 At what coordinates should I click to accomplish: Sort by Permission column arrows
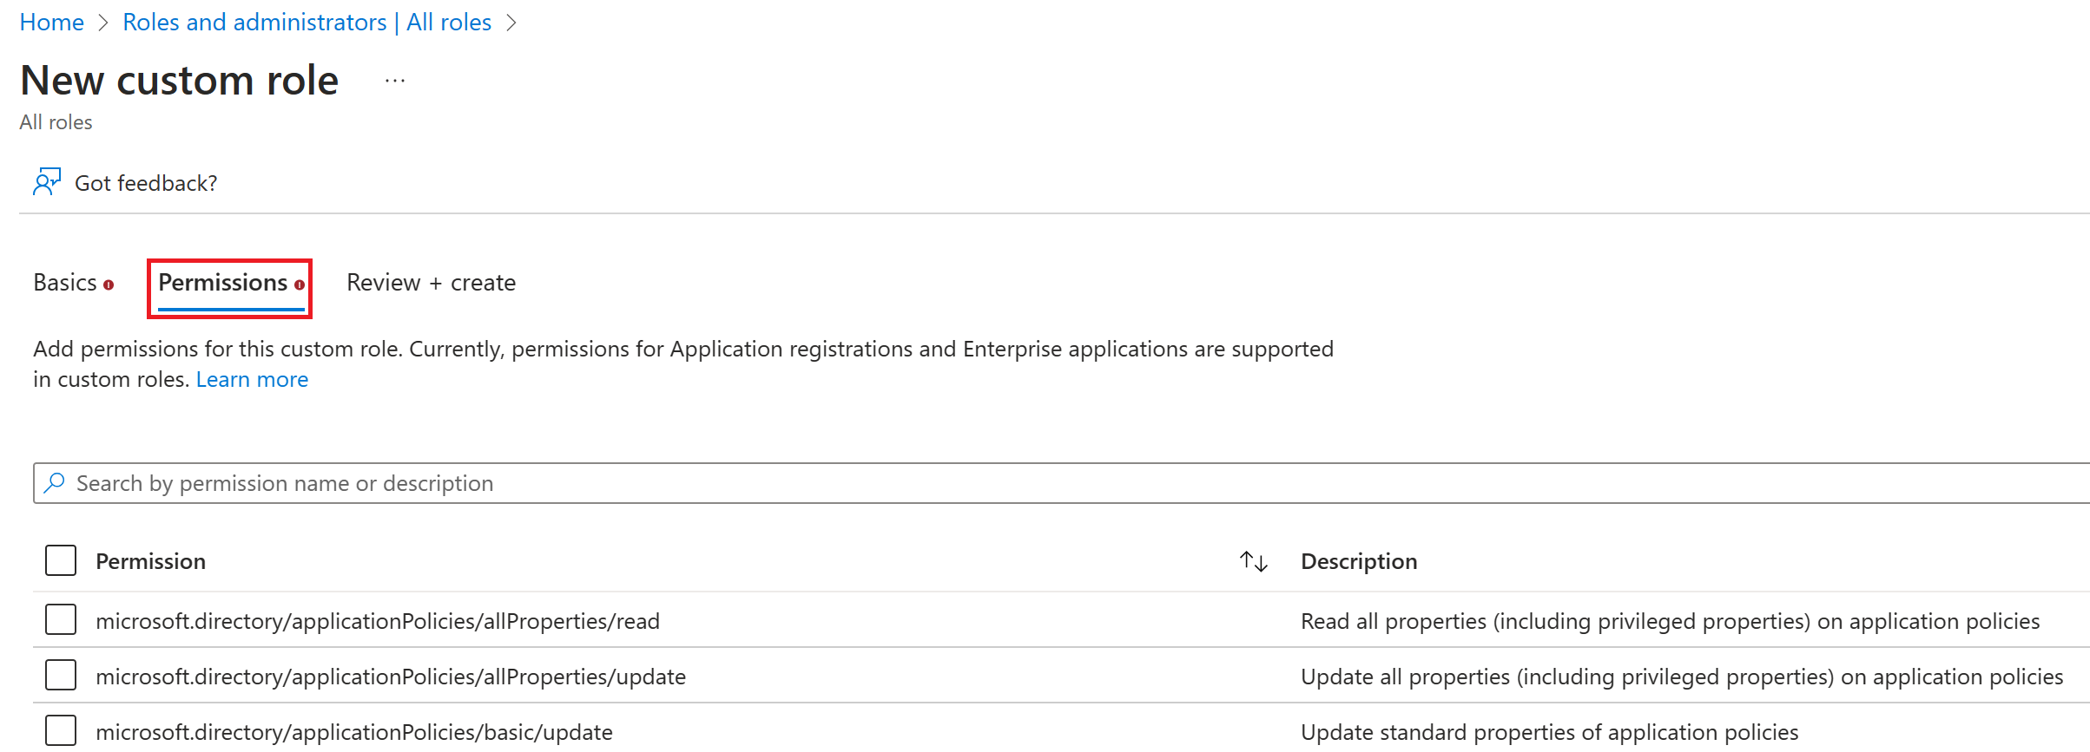click(1254, 561)
